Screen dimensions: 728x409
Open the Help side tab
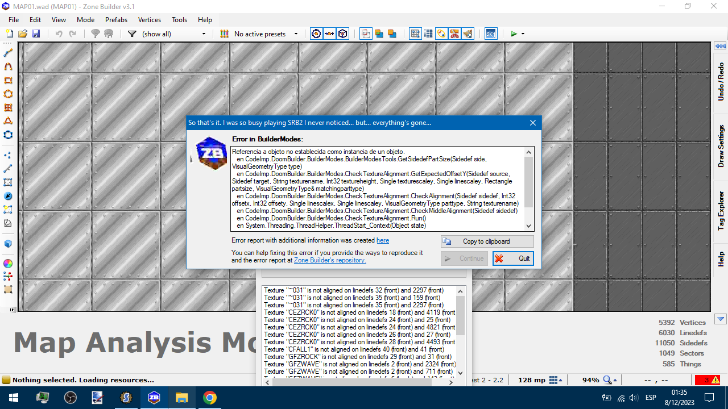coord(721,258)
